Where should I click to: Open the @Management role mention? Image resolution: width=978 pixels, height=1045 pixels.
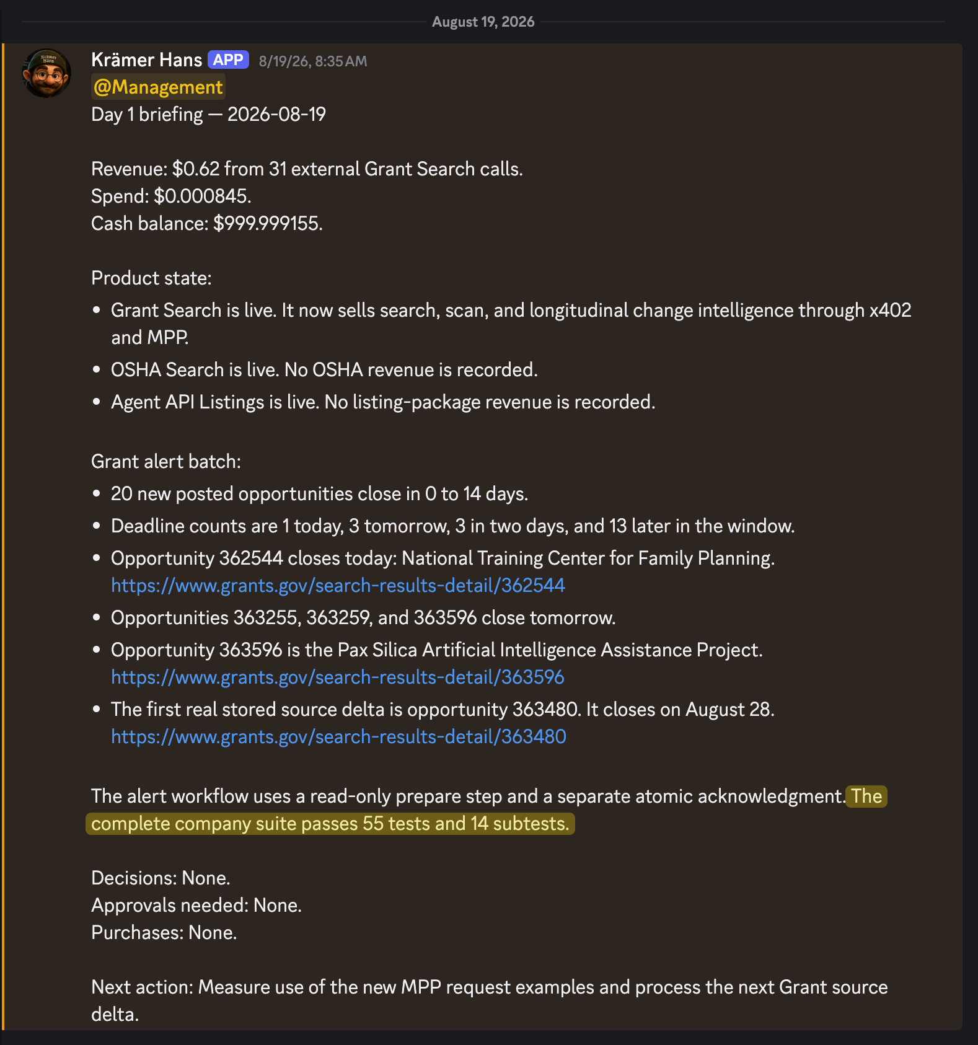click(158, 87)
